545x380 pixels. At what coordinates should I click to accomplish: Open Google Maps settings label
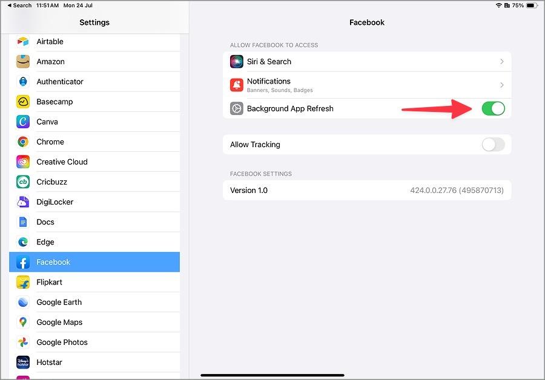point(59,323)
